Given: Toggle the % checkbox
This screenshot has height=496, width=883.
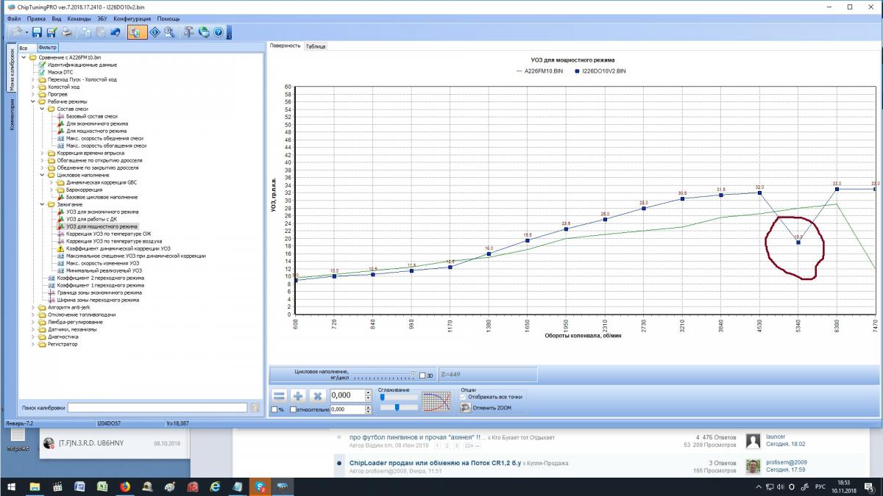Looking at the screenshot, I should coord(274,409).
